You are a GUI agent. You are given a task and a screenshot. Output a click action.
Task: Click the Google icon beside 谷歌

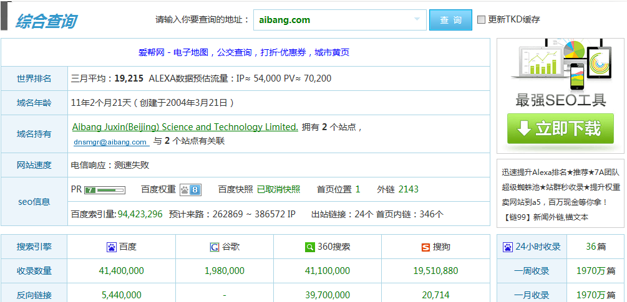(x=215, y=247)
